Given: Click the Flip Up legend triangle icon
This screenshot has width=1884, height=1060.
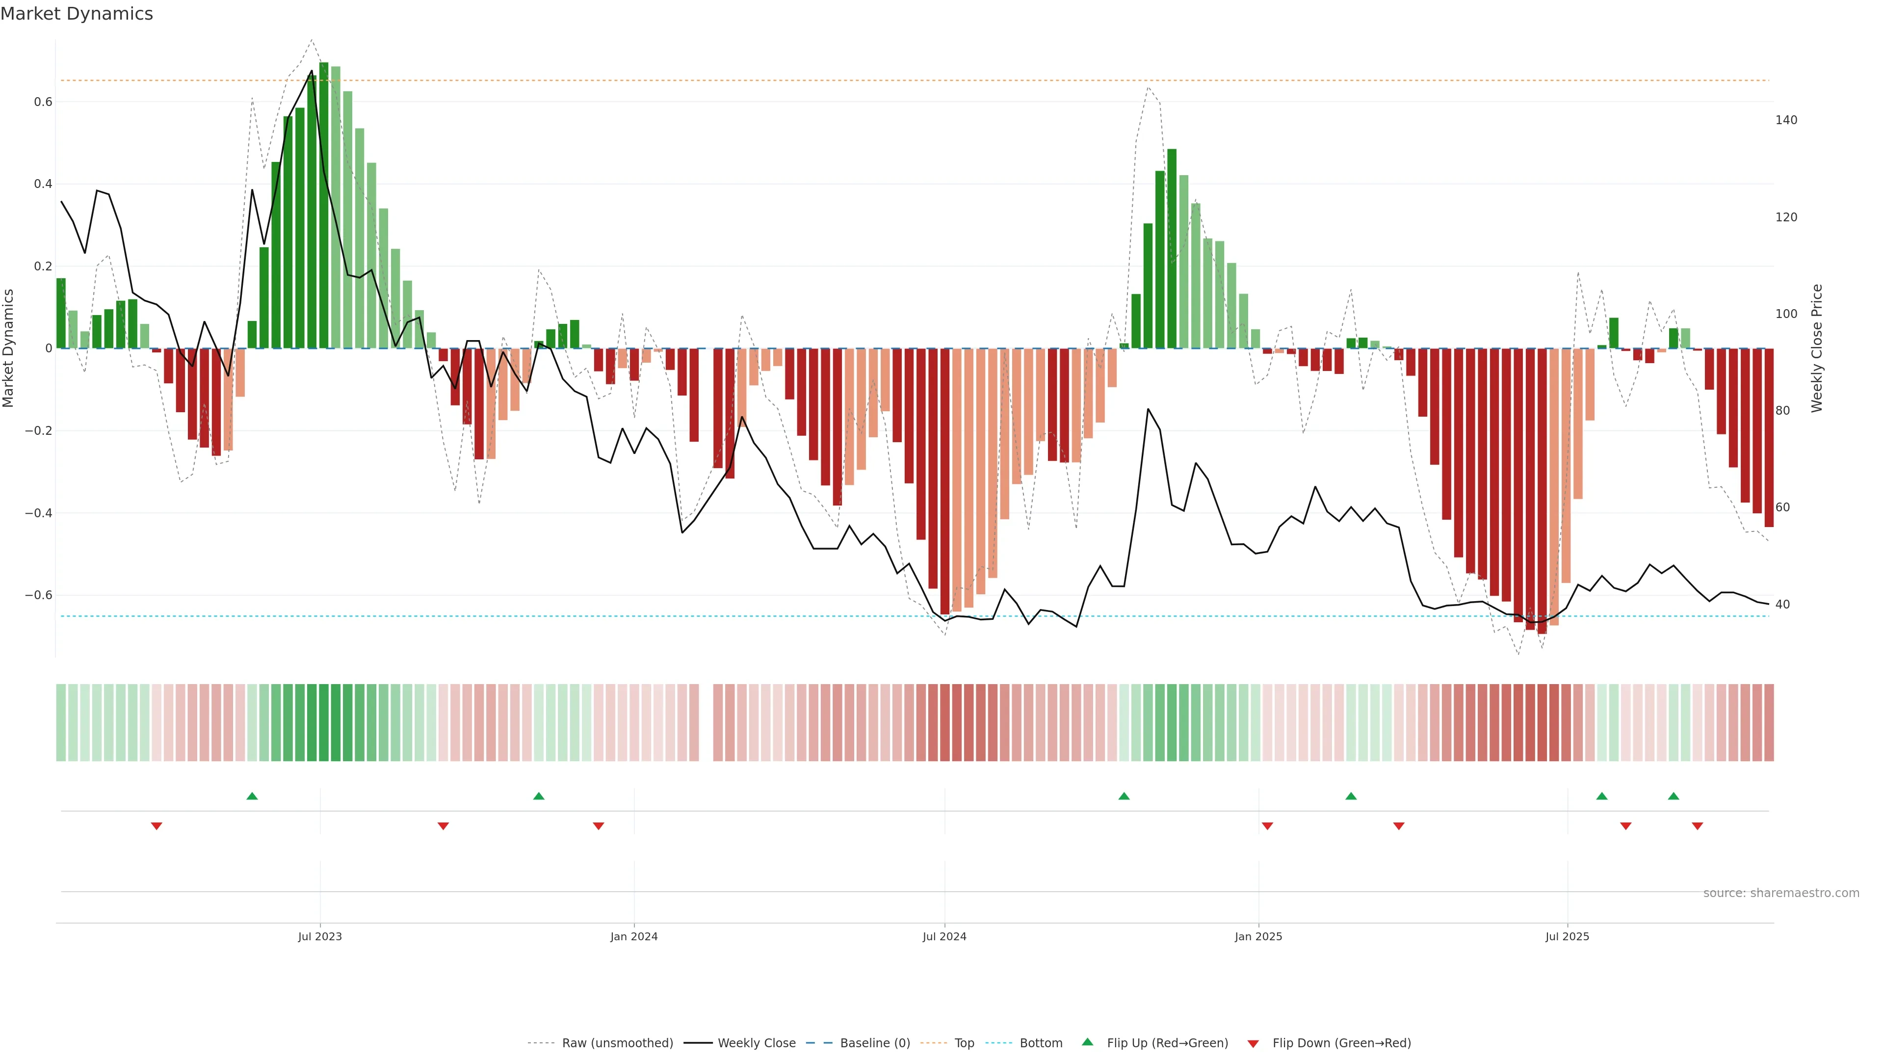Looking at the screenshot, I should (1088, 1042).
